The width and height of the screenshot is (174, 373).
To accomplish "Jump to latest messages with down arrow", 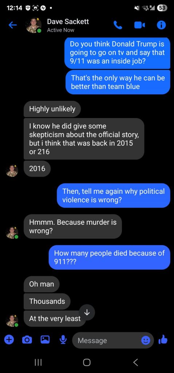I will 87,312.
